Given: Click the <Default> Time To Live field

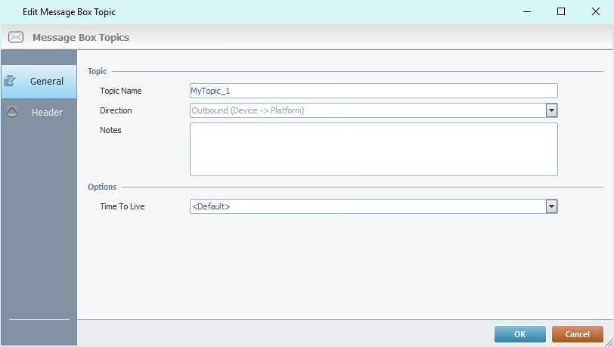Looking at the screenshot, I should tap(367, 206).
